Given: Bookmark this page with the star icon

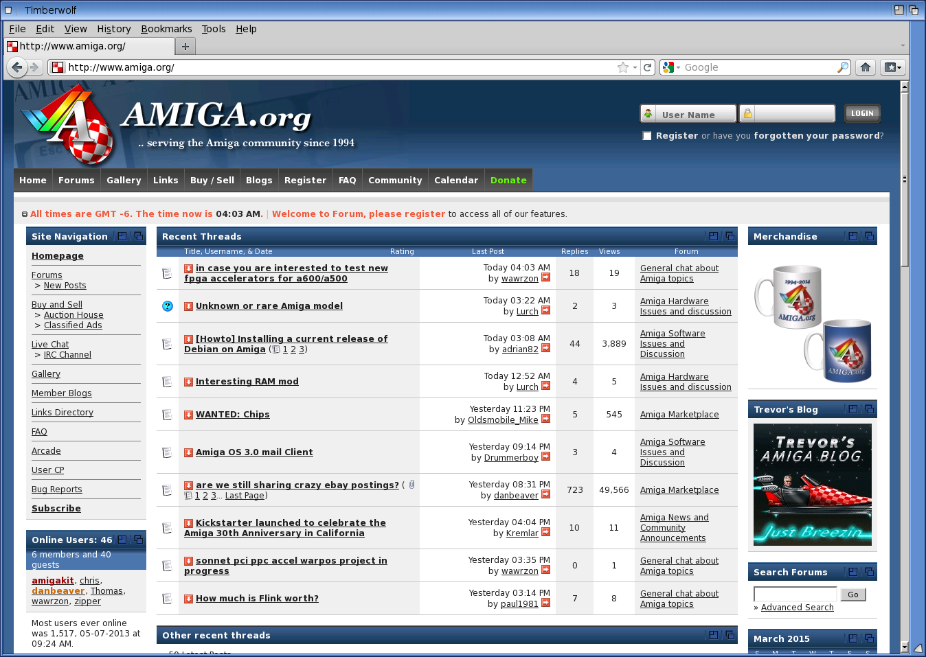Looking at the screenshot, I should tap(623, 67).
